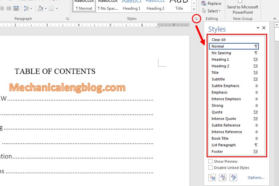This screenshot has height=186, width=279.
Task: Expand the Borders dropdown arrow
Action: (x=57, y=9)
